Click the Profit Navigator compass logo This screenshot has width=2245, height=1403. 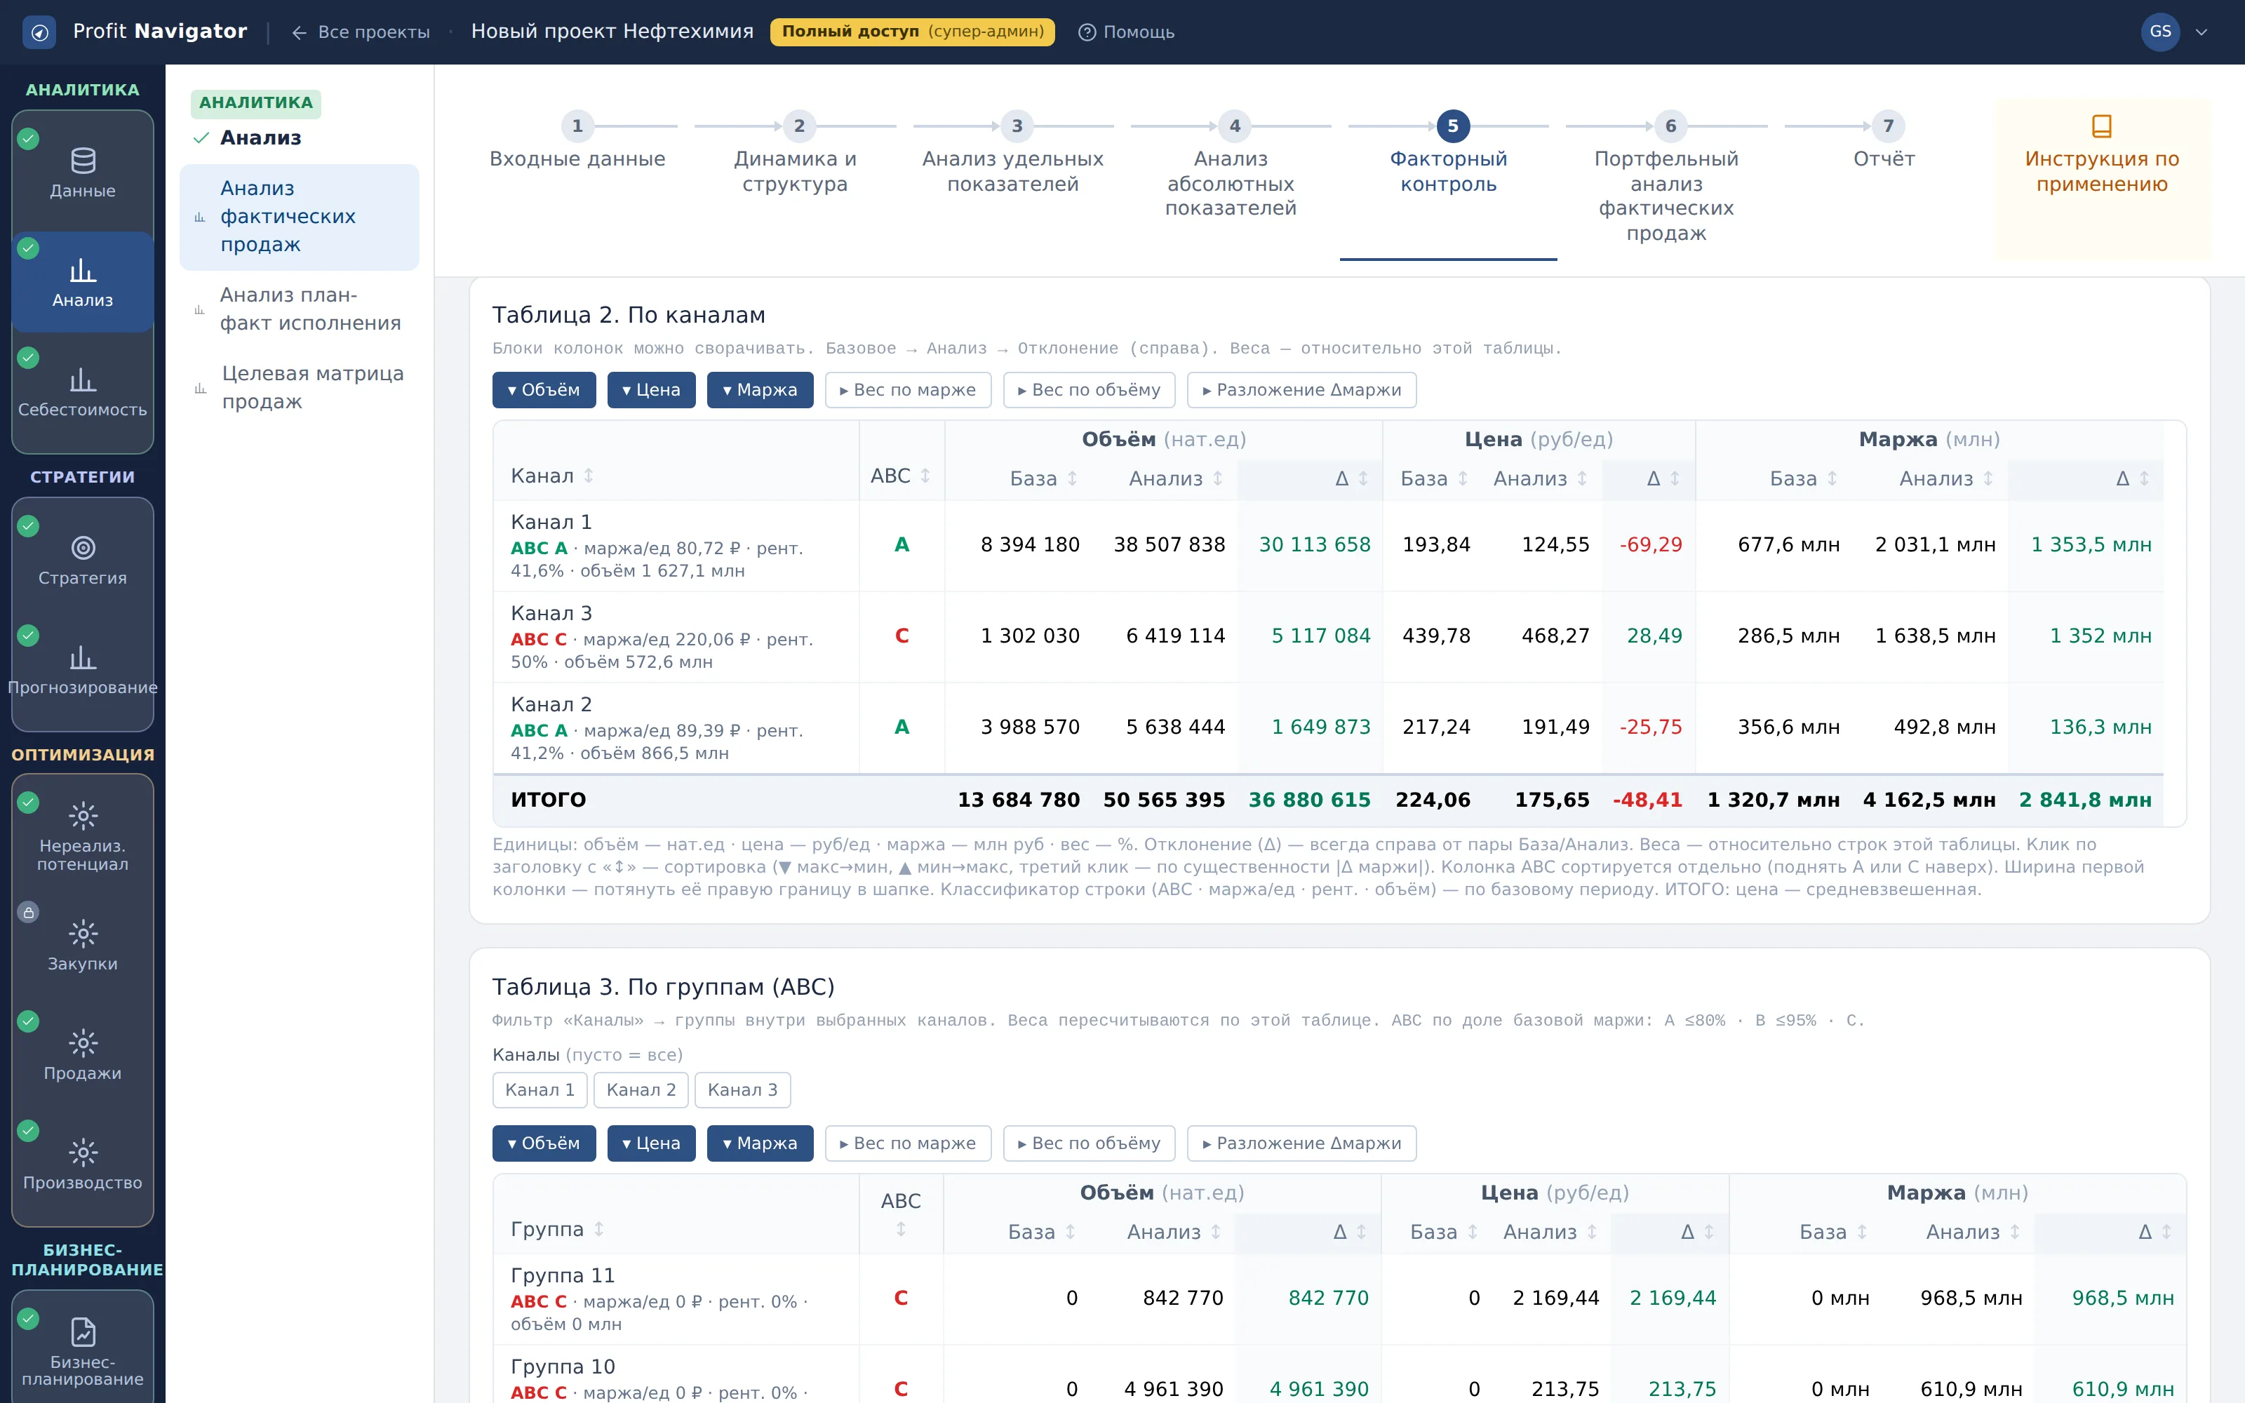pyautogui.click(x=39, y=32)
